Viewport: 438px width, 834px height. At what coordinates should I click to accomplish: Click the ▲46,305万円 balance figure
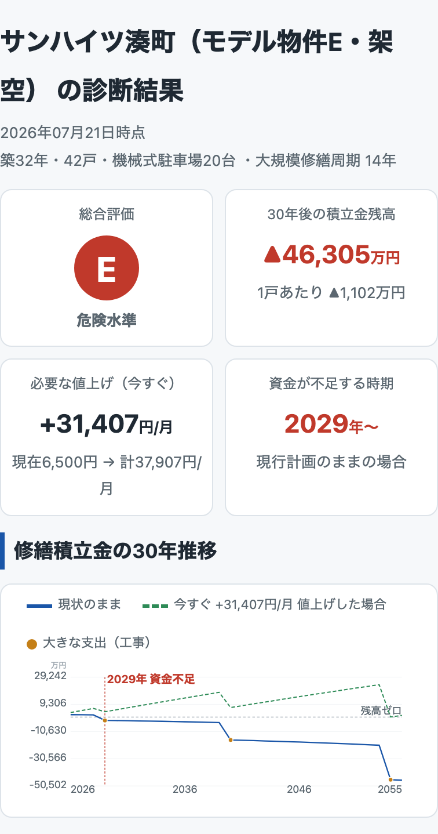click(x=331, y=254)
